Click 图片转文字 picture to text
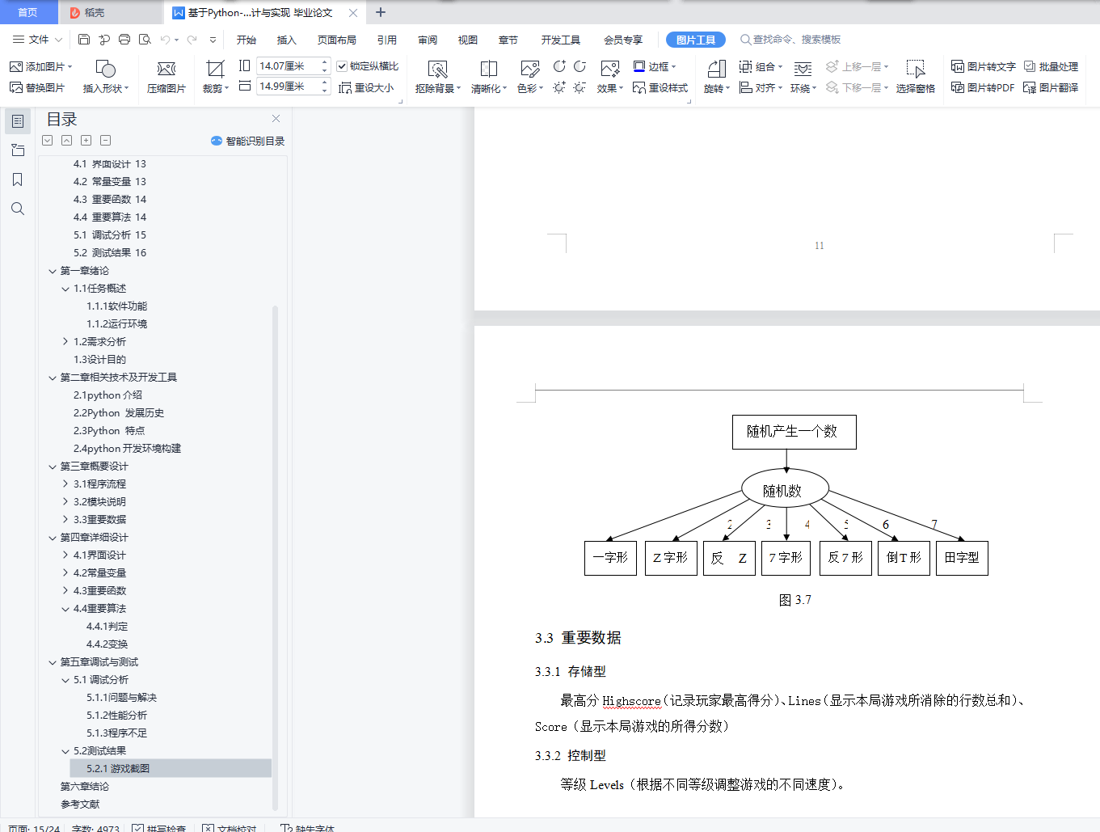The height and width of the screenshot is (832, 1100). click(x=984, y=66)
